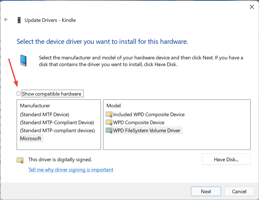The width and height of the screenshot is (259, 200).
Task: Choose (Standard MTP-Compliant Device) in Manufacturer list
Action: (57, 123)
